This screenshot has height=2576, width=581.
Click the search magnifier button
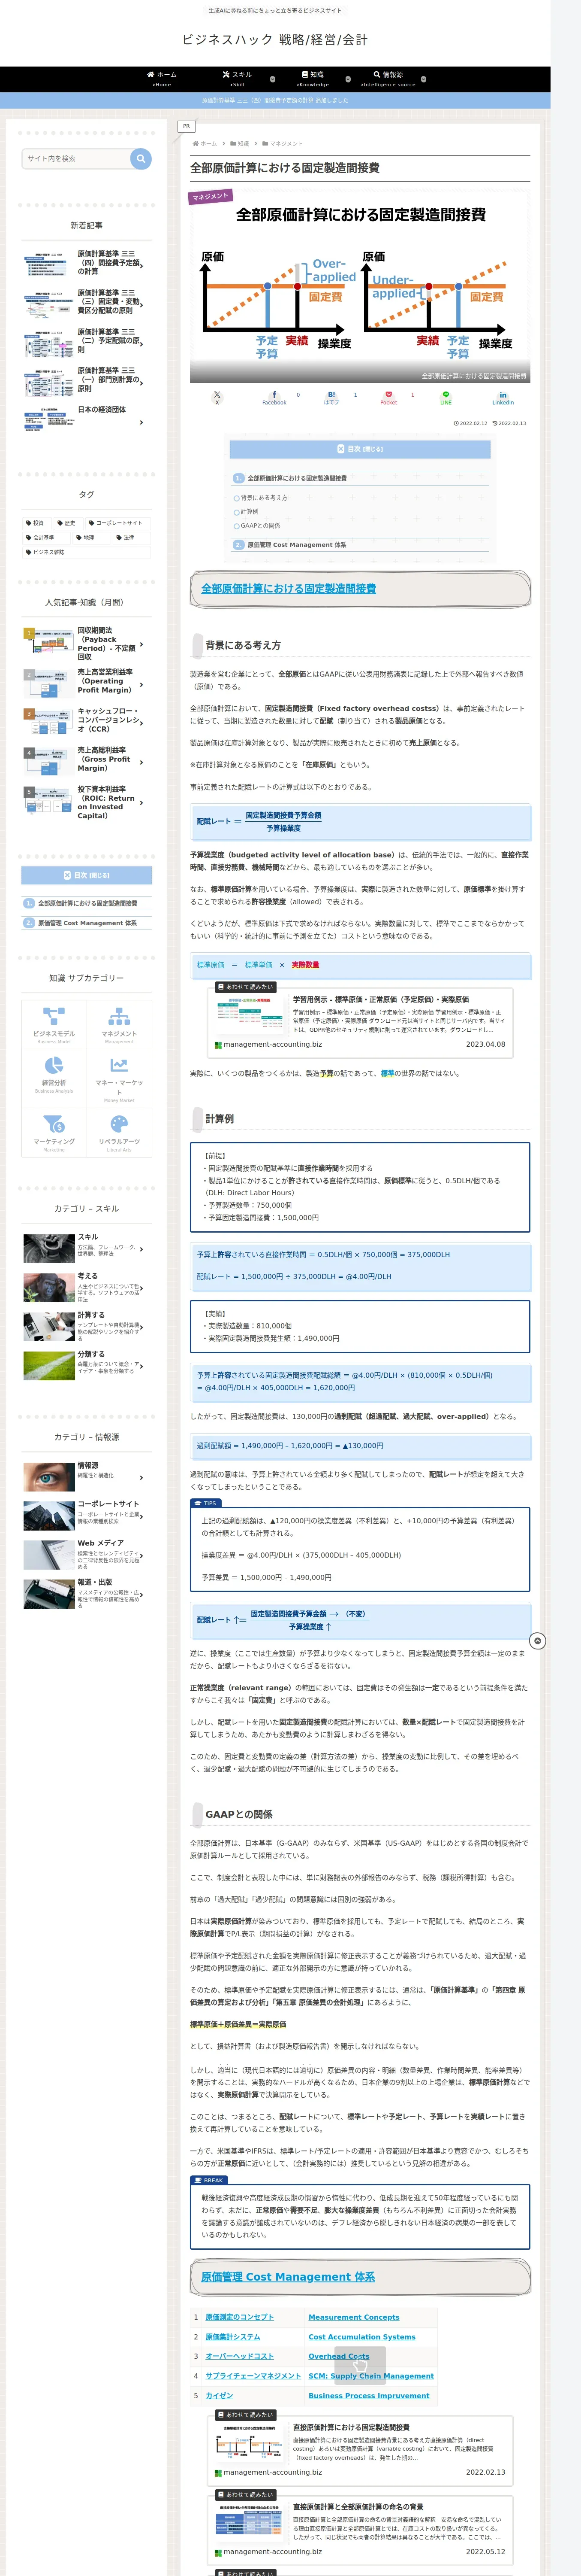[x=141, y=158]
